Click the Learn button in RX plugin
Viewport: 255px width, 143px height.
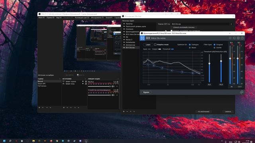pyautogui.click(x=148, y=44)
